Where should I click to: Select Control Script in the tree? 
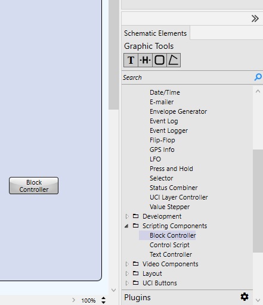(169, 245)
